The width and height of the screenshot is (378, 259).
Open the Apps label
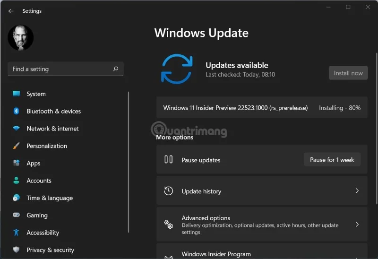click(x=33, y=163)
